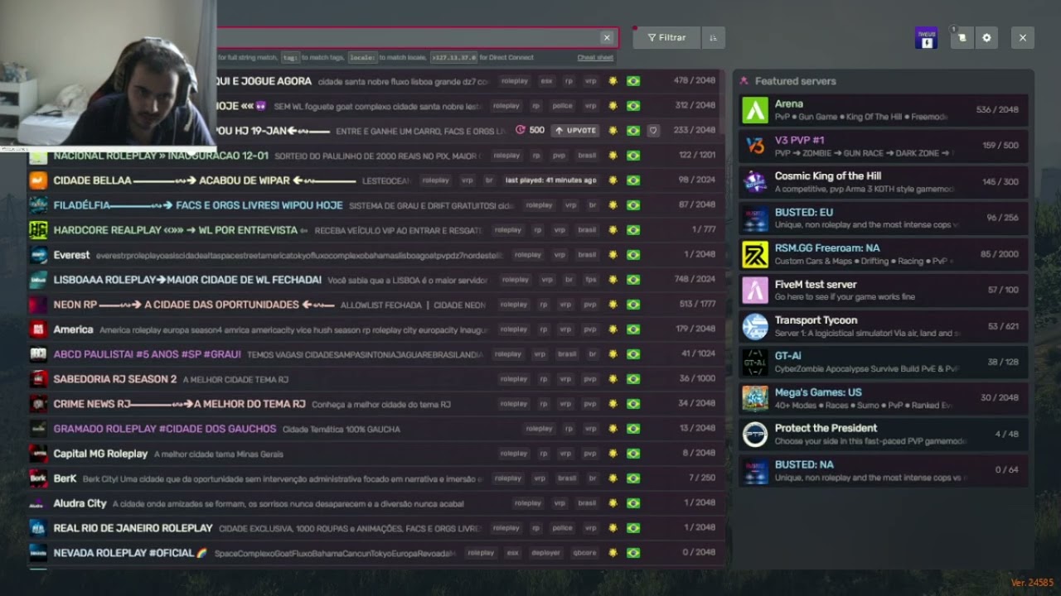This screenshot has width=1061, height=596.
Task: Click SABEDORIA RJ SEASON 2 icon
Action: click(38, 379)
